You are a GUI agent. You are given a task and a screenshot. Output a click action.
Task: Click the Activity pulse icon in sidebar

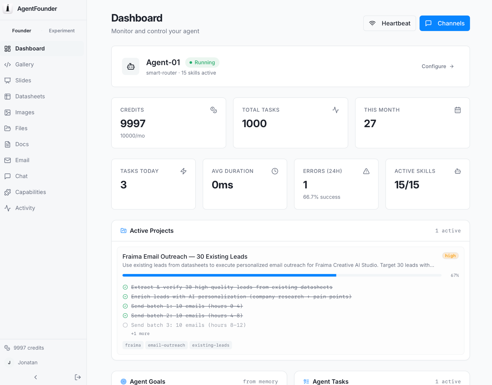(8, 208)
